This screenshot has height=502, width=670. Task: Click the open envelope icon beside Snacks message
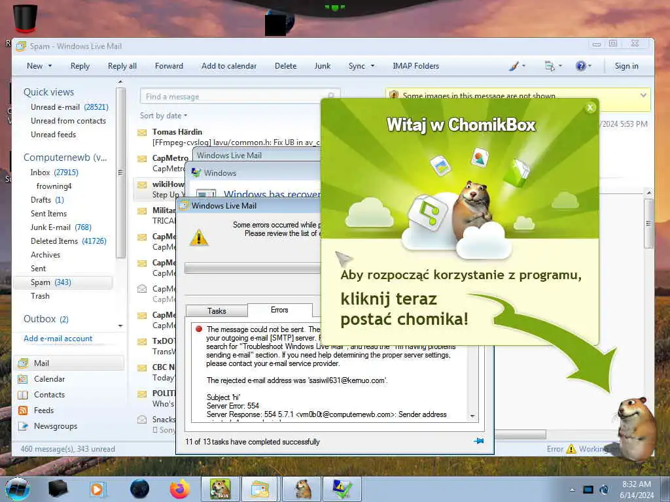point(142,419)
